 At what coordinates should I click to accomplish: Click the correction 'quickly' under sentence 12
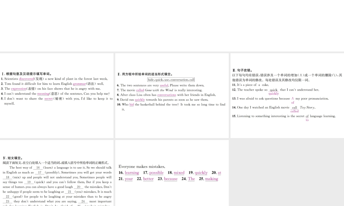click(273, 94)
